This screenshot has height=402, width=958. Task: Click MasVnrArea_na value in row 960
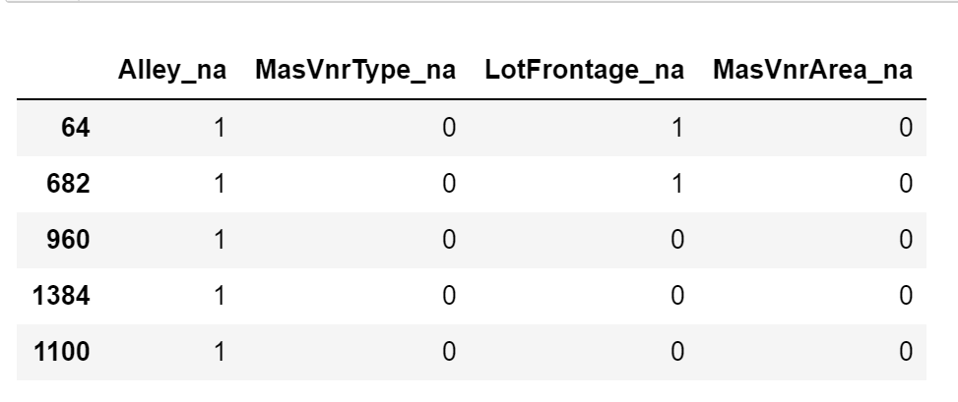[x=906, y=240]
